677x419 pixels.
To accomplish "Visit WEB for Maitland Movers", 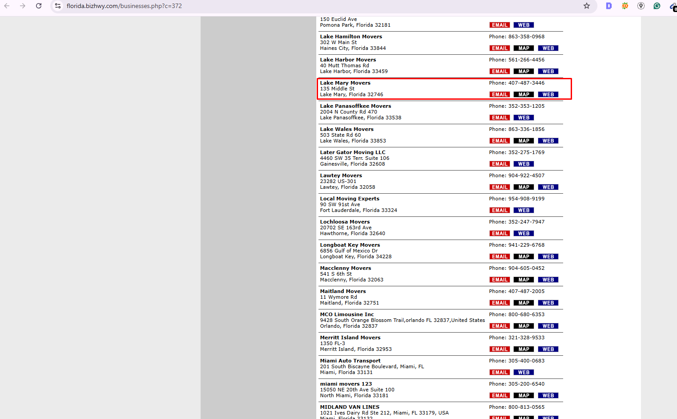I will click(x=548, y=303).
